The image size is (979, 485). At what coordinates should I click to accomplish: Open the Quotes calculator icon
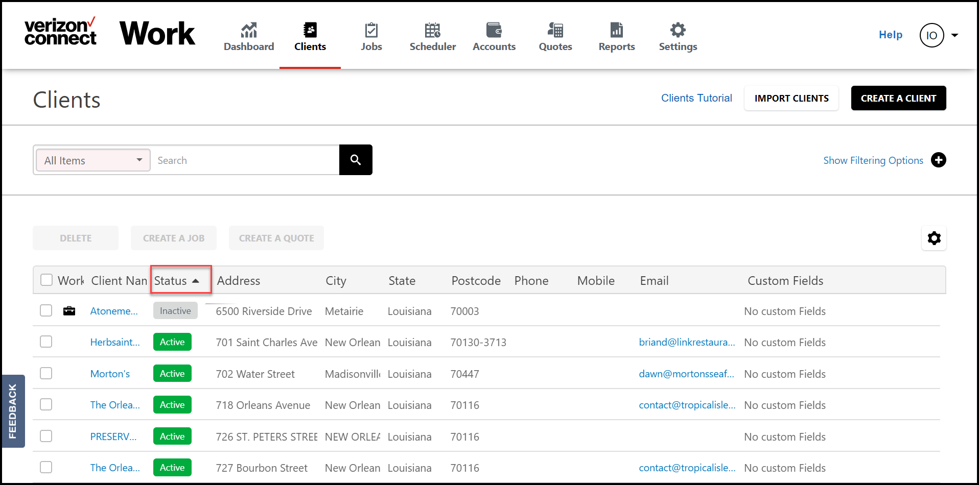(x=555, y=30)
